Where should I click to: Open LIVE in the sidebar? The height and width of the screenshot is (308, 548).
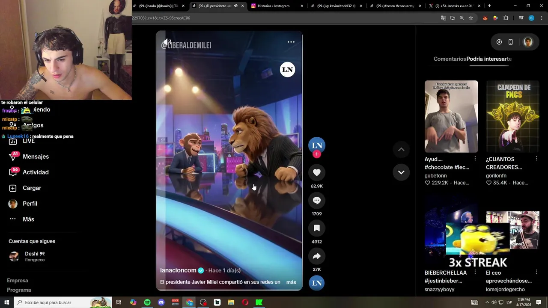click(x=28, y=141)
